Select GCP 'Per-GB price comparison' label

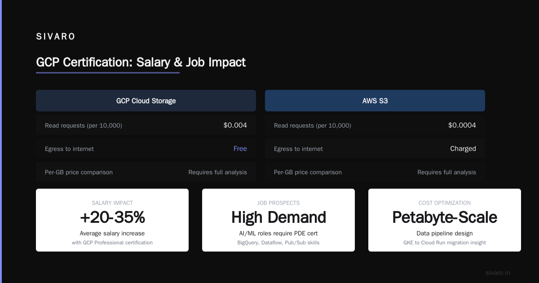click(x=79, y=172)
